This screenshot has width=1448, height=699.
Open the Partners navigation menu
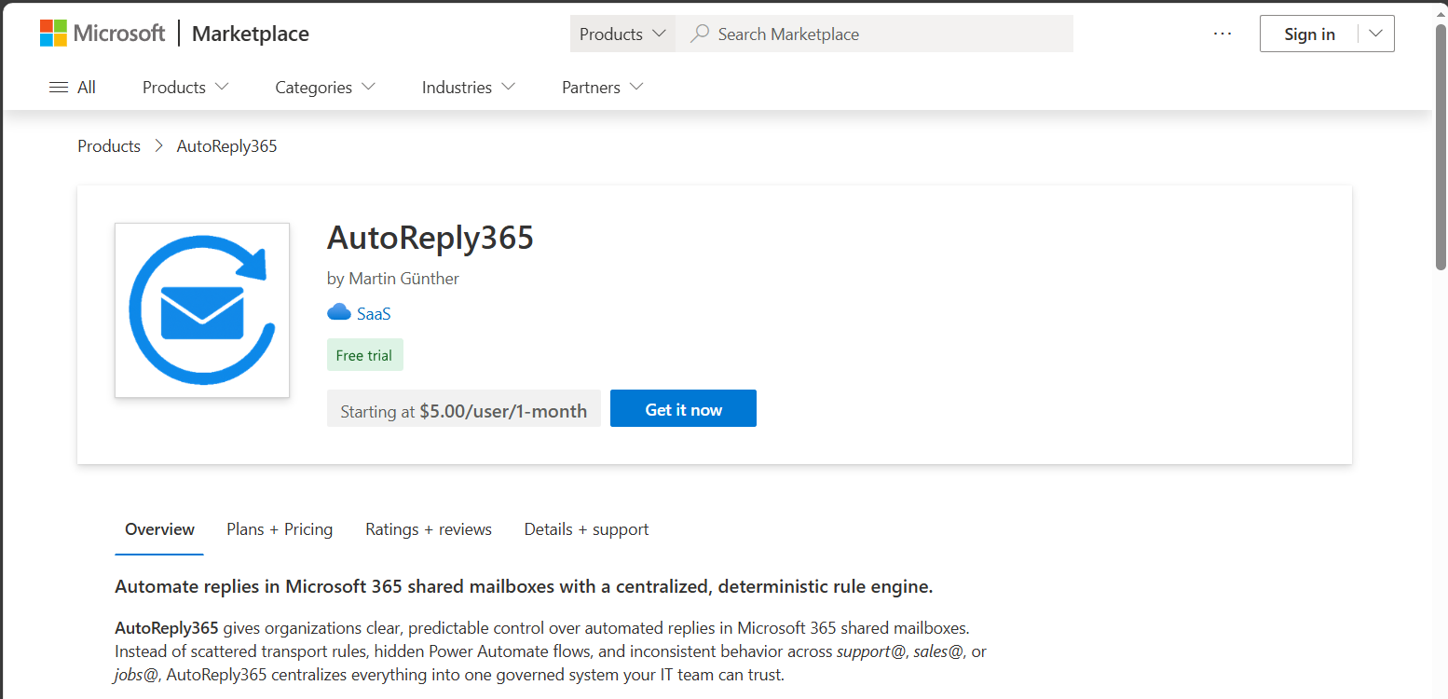tap(602, 87)
